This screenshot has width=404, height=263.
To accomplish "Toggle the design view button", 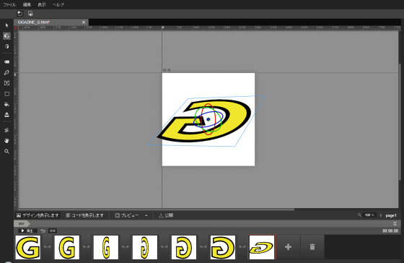I will [38, 215].
